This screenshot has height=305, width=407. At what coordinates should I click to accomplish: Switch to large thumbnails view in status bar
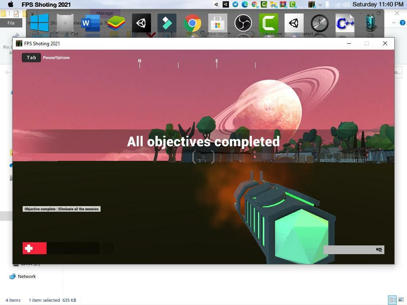coord(401,300)
